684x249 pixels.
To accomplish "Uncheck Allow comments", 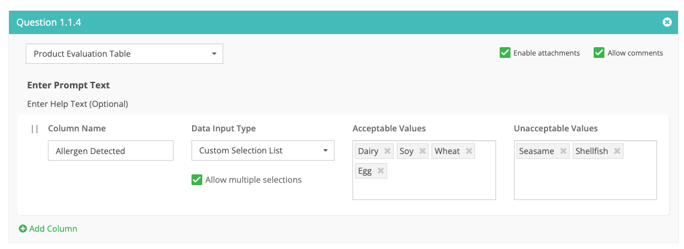I will click(598, 53).
